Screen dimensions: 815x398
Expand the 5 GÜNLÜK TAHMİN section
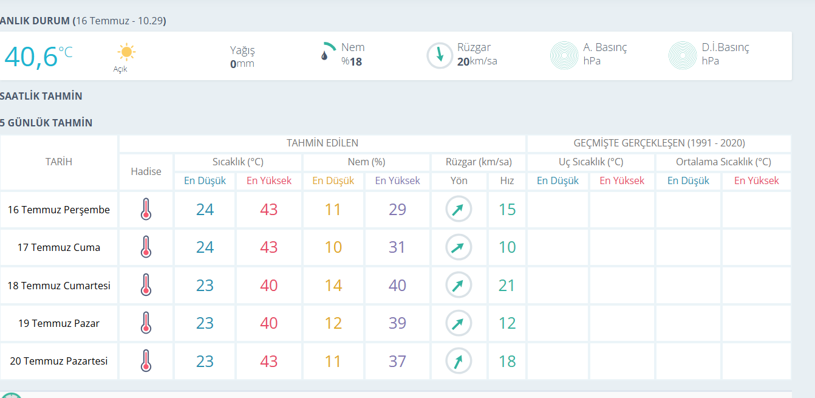[46, 123]
